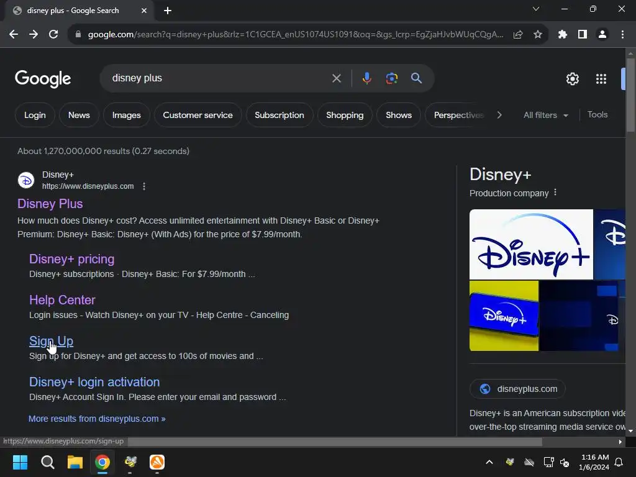Open Google quick settings gear
This screenshot has width=636, height=477.
click(x=572, y=79)
